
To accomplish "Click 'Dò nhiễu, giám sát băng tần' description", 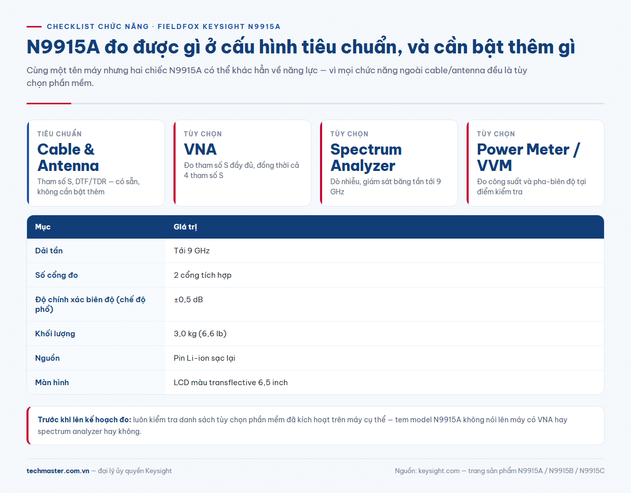I will point(386,187).
